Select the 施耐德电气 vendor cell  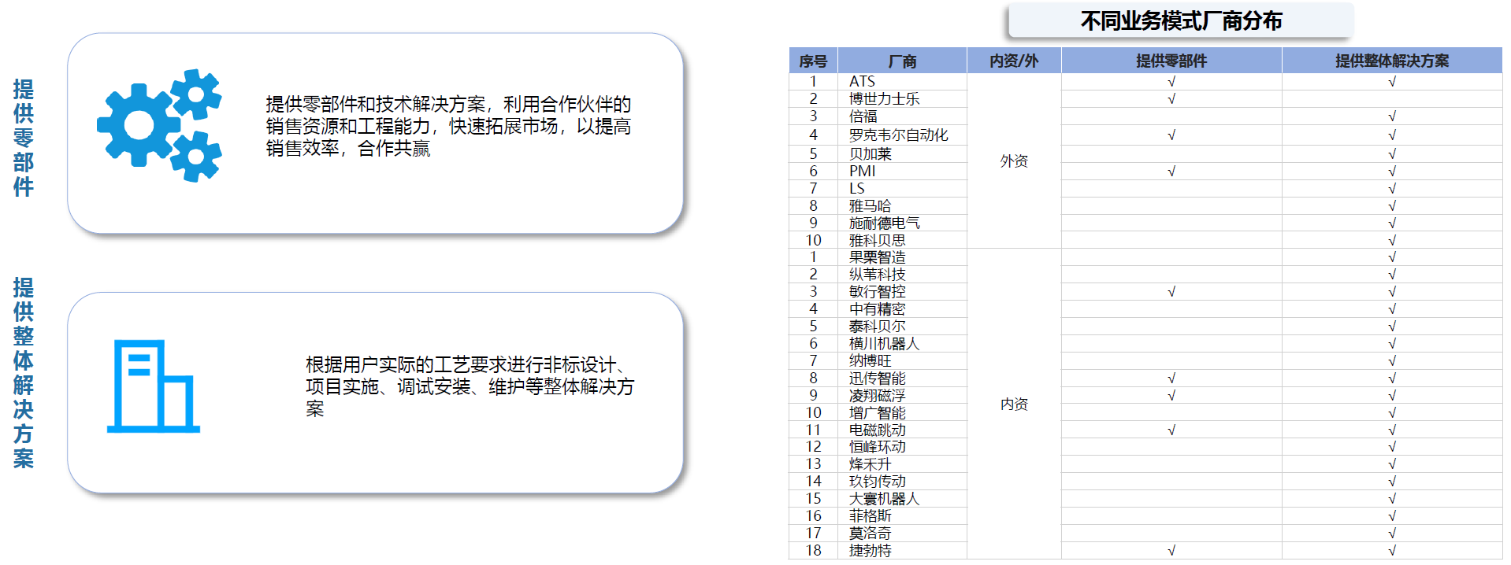(x=884, y=223)
